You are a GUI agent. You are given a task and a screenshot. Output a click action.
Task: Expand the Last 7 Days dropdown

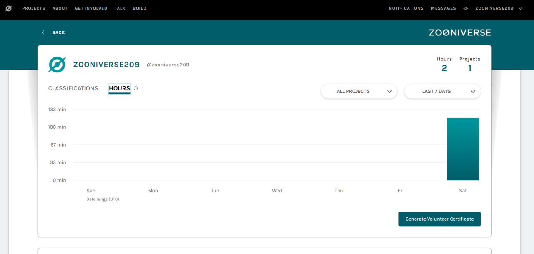[442, 91]
